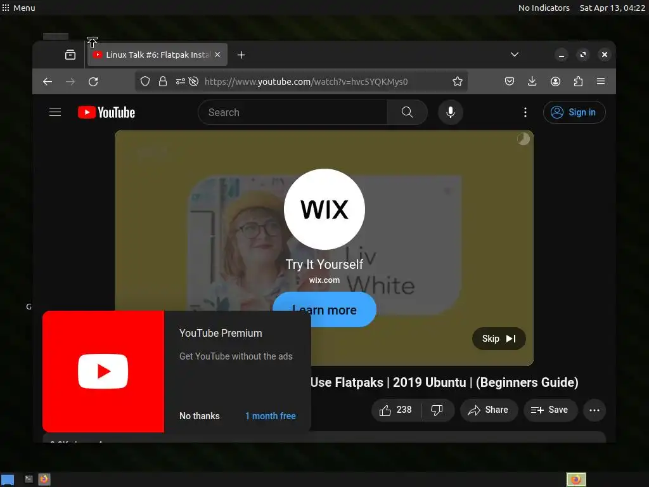Reload the current page
The height and width of the screenshot is (487, 649).
coord(93,82)
